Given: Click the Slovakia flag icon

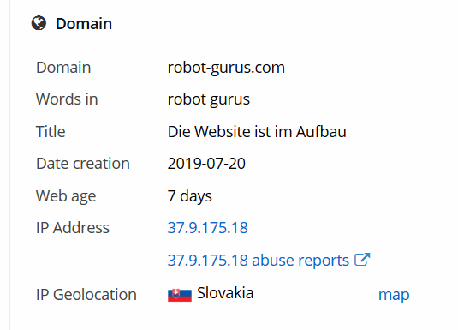Looking at the screenshot, I should [180, 295].
